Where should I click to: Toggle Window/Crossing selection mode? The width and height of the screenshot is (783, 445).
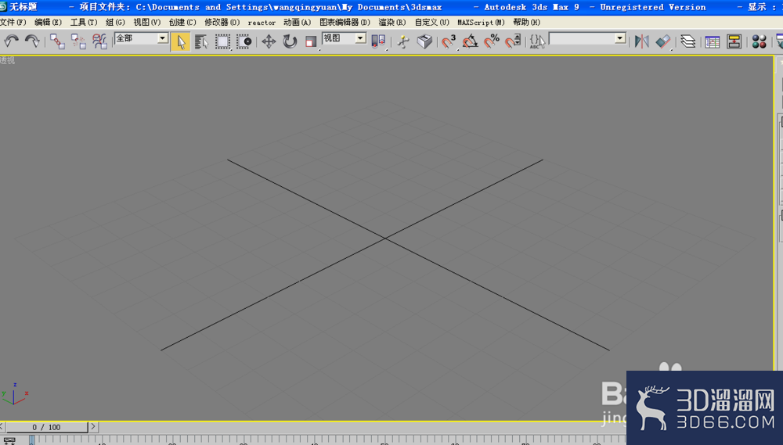(244, 41)
